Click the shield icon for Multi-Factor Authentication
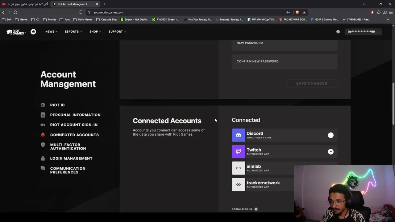The image size is (395, 222). coord(43,145)
